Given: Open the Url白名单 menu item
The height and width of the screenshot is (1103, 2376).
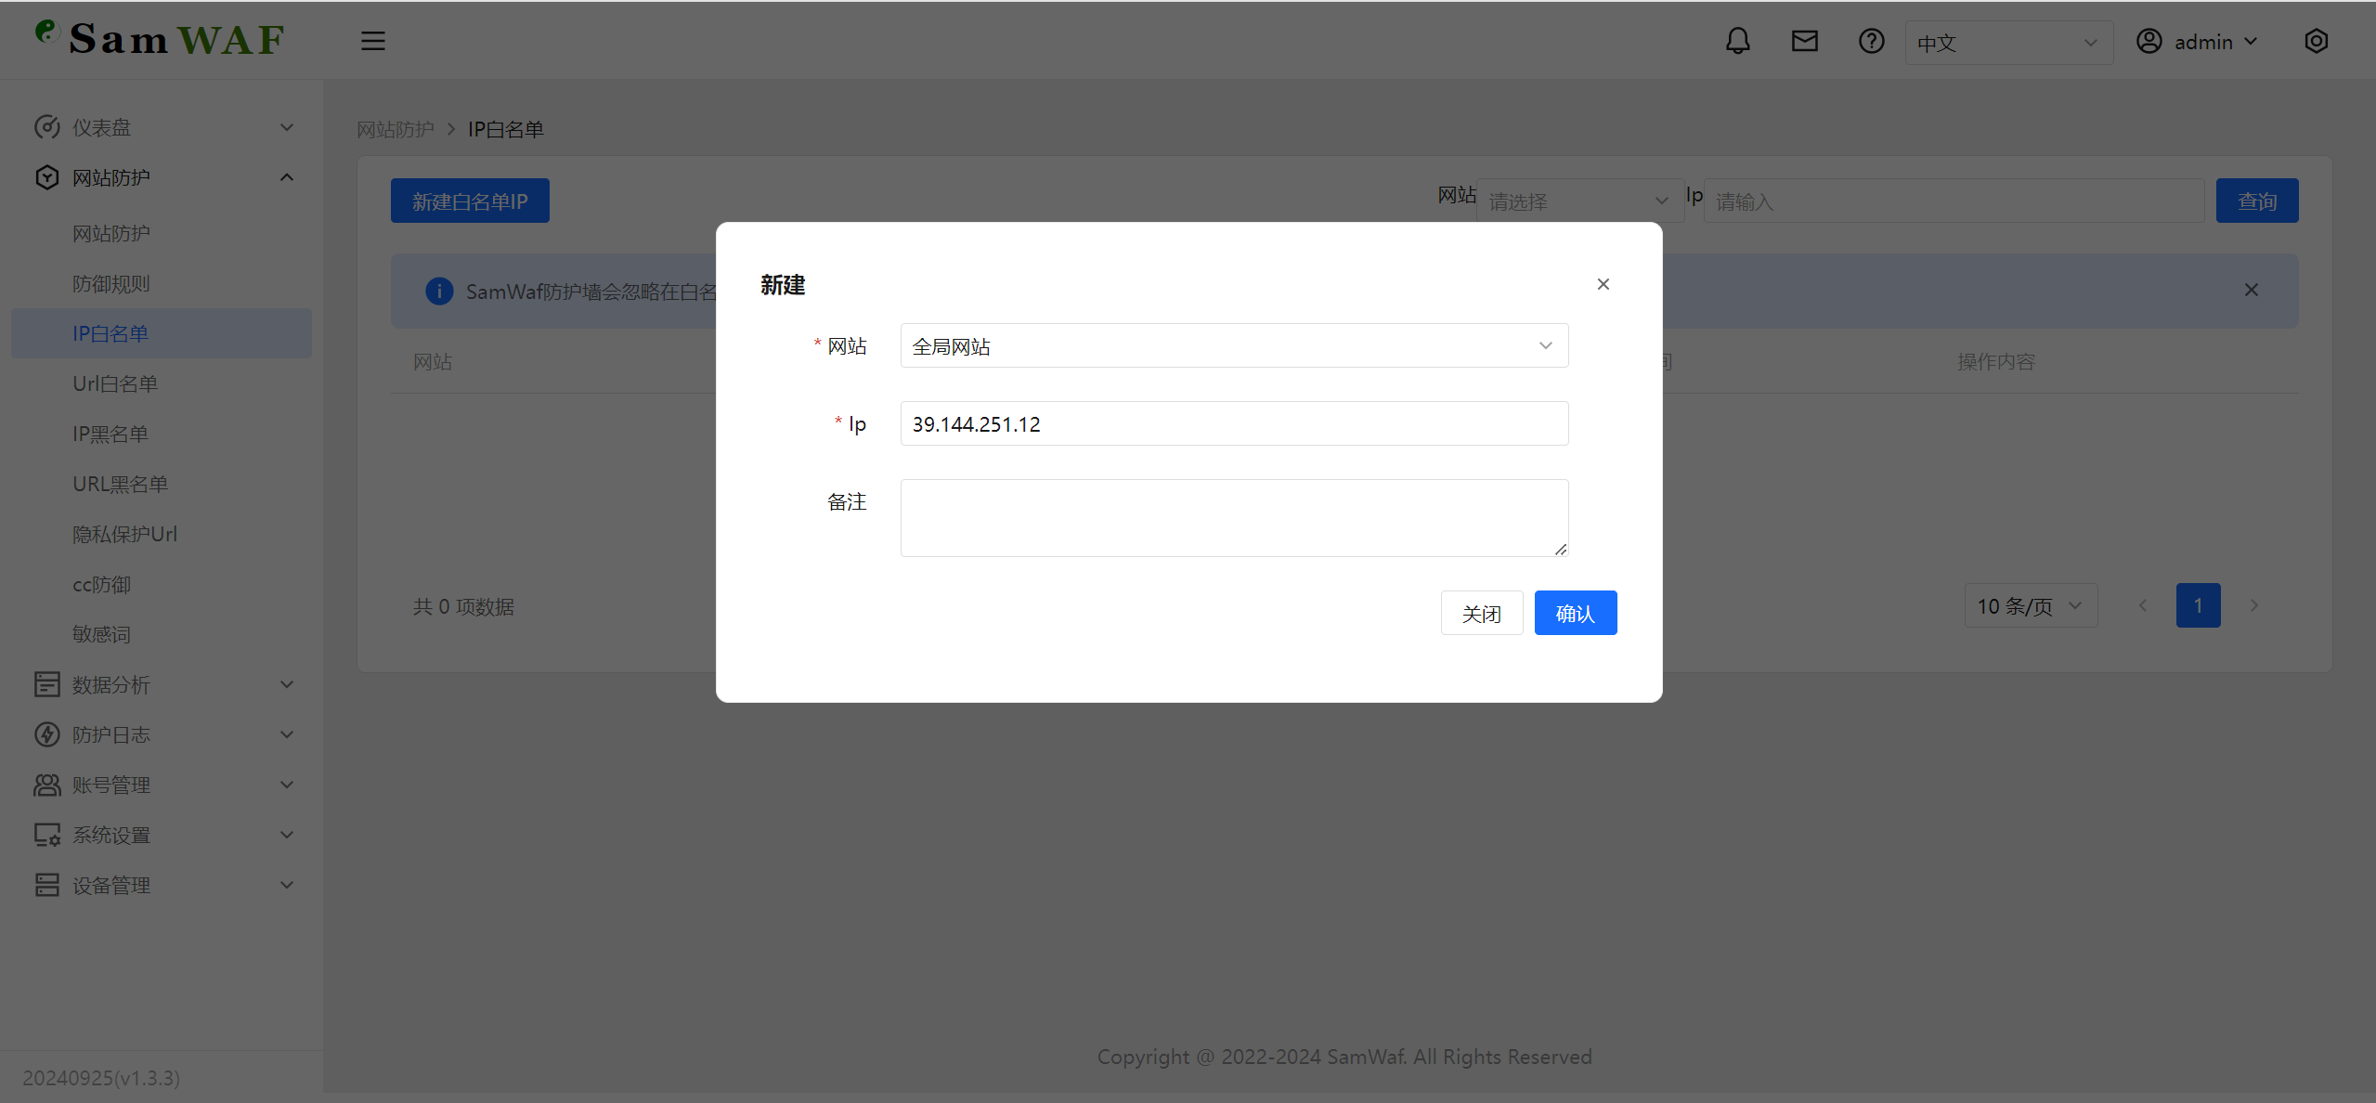Looking at the screenshot, I should coord(162,383).
